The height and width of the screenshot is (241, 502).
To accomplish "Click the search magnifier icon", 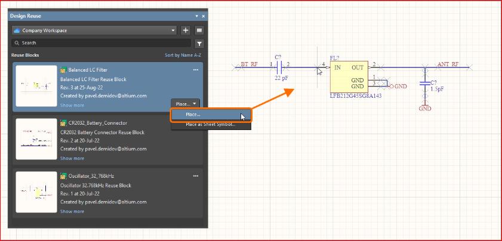I will pos(17,43).
